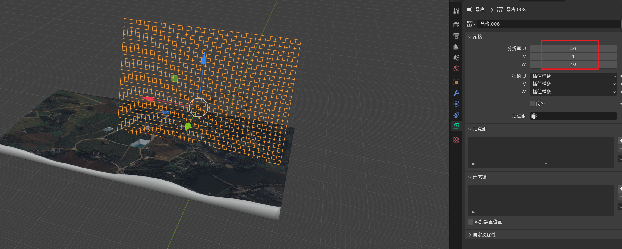Open the Physics Properties tab

pos(456,115)
